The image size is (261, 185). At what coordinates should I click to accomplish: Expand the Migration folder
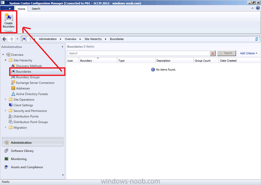[6, 127]
